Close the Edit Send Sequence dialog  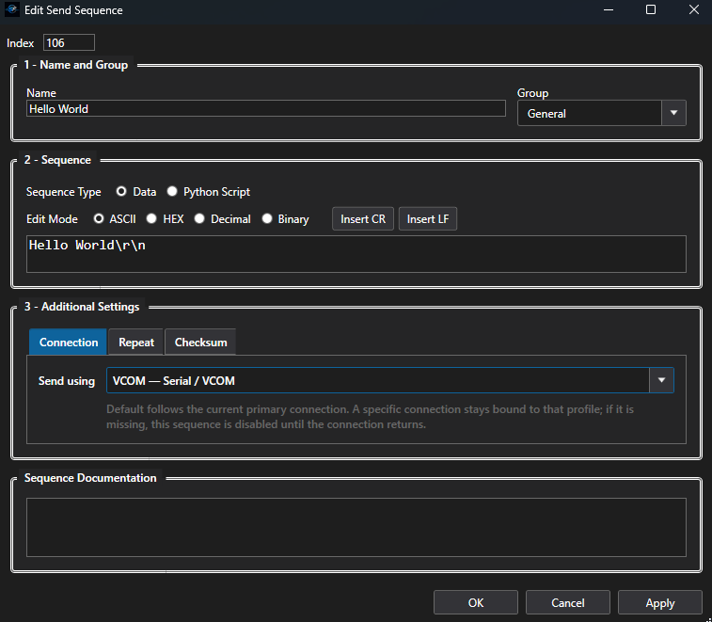point(693,9)
